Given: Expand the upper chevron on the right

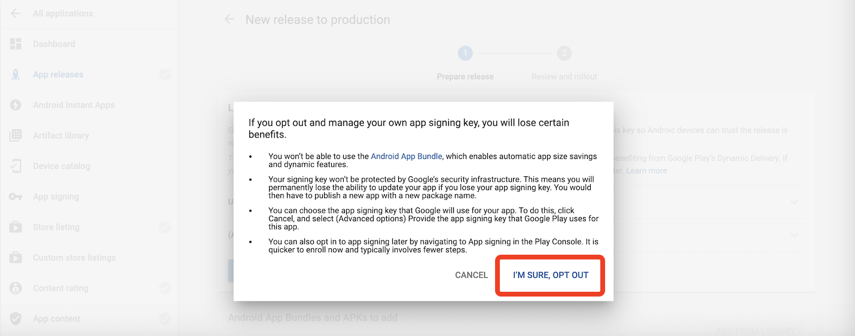Looking at the screenshot, I should [x=794, y=202].
